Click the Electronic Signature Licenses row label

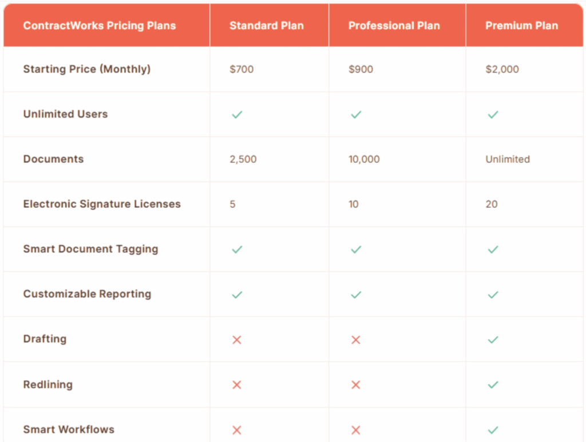[x=102, y=204]
